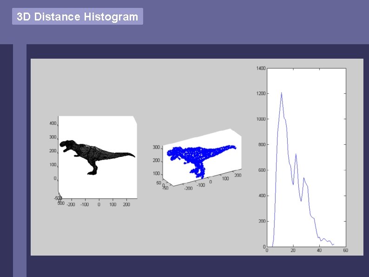Click the 40 label on the histogram x-axis
Screen dimensions: 369x277
[x=319, y=250]
